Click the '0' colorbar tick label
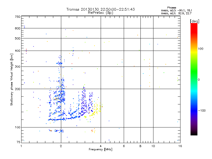 tap(199, 79)
